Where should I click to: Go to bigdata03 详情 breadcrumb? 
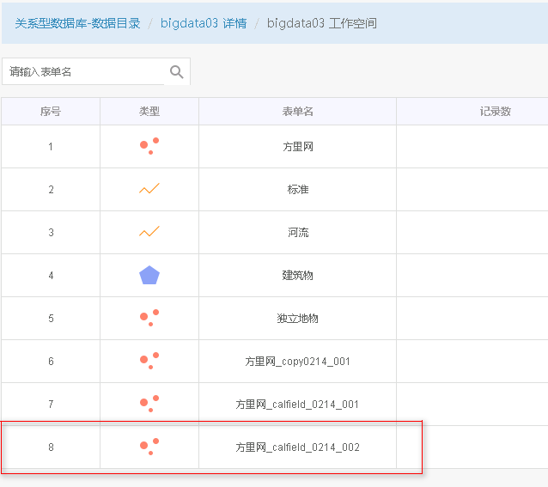click(204, 23)
